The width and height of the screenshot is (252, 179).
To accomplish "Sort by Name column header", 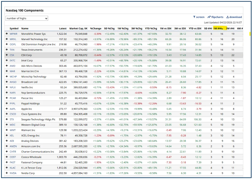I will (x=25, y=28).
